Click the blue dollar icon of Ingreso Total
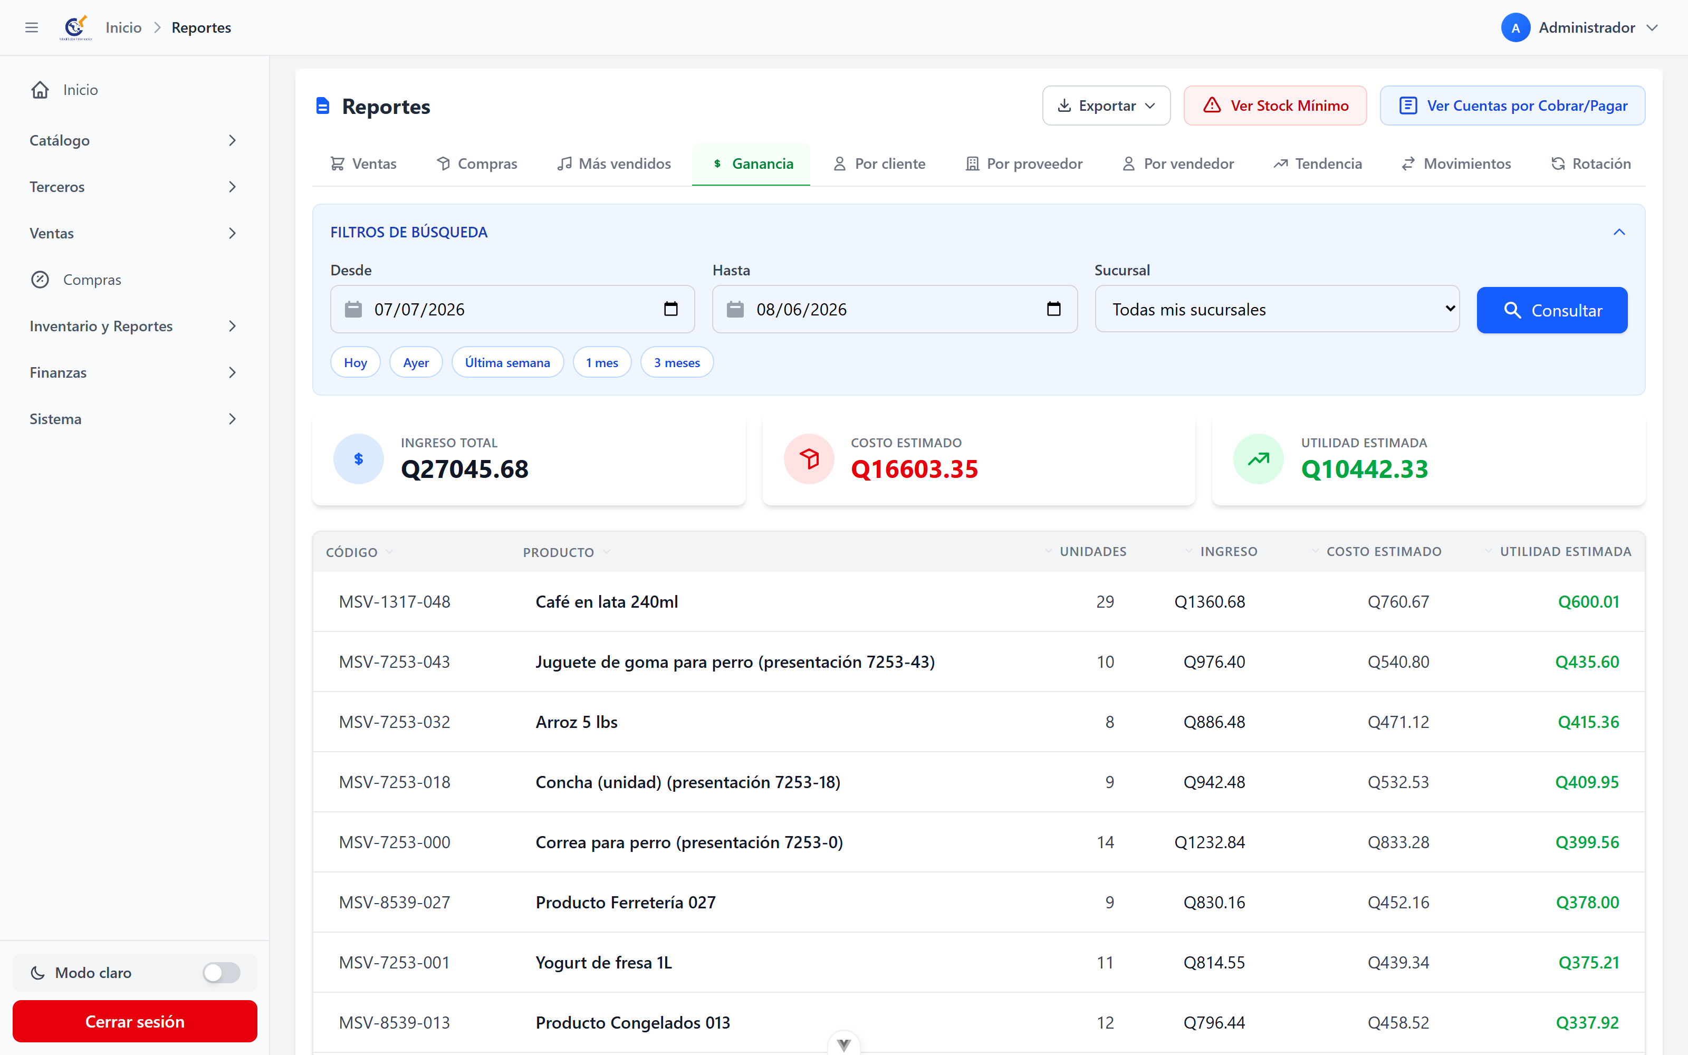 pyautogui.click(x=359, y=459)
